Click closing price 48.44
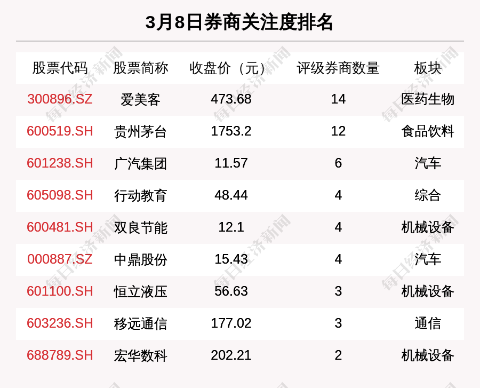Image resolution: width=480 pixels, height=388 pixels. [x=231, y=195]
